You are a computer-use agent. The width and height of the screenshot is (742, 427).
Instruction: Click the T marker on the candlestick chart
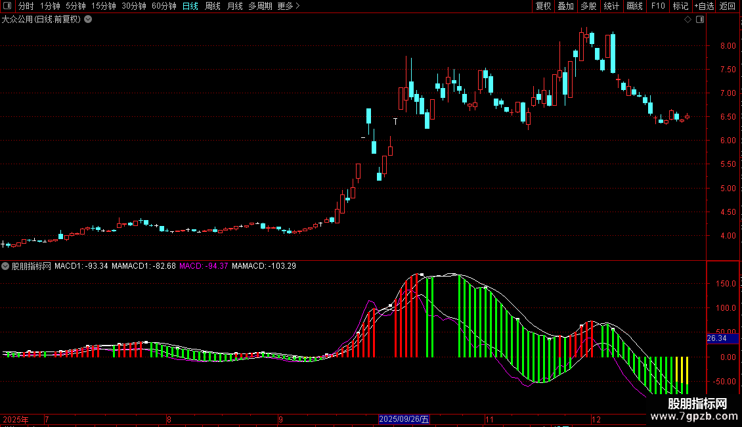tap(395, 122)
